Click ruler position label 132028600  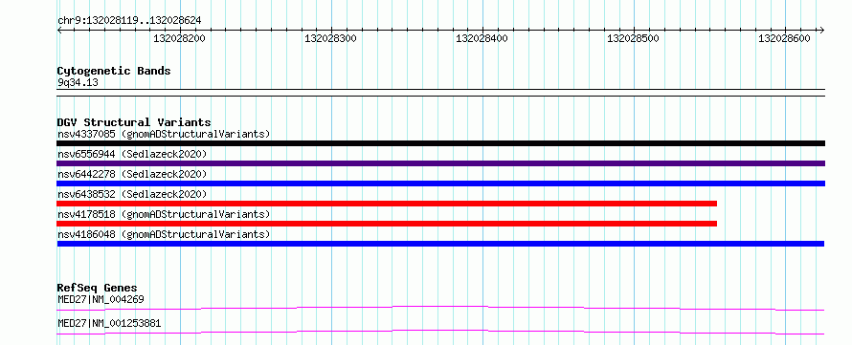(784, 38)
